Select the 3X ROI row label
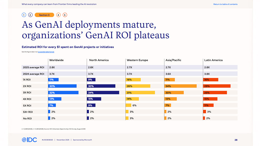The height and width of the screenshot is (146, 260). (27, 92)
